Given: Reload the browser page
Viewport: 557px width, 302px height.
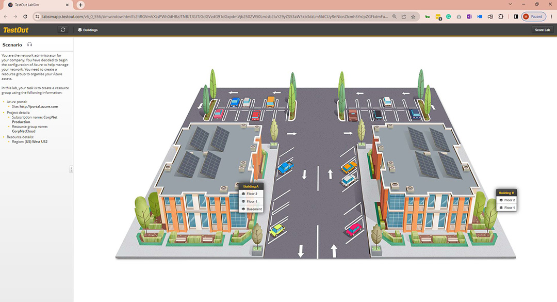Looking at the screenshot, I should 25,17.
